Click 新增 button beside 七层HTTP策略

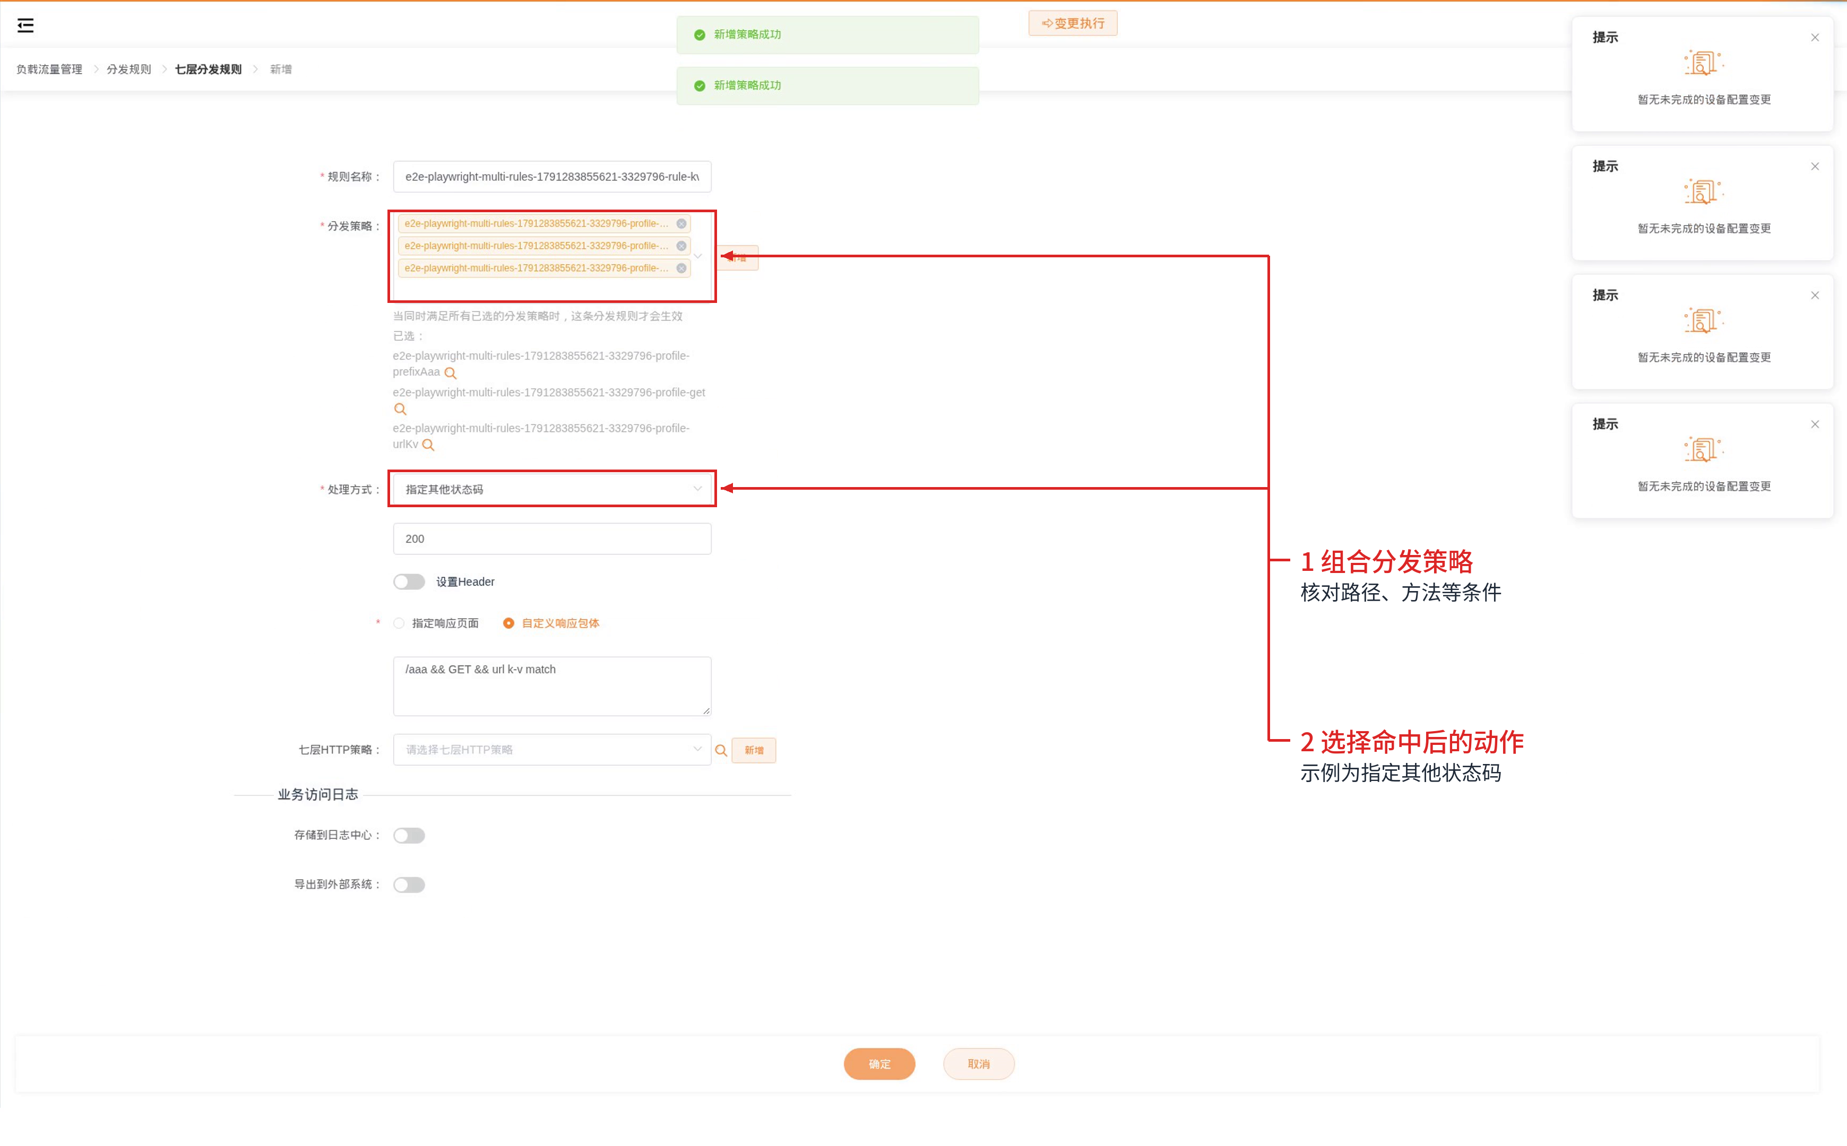click(x=754, y=750)
